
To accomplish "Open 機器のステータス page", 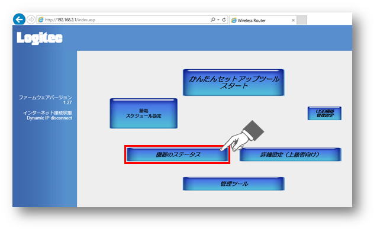I will click(x=177, y=154).
